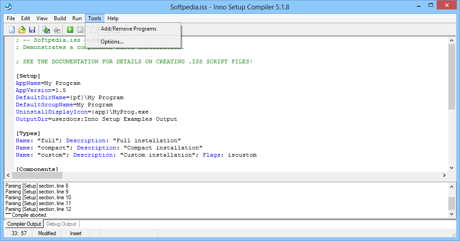
Task: Click the "compact" type Name line
Action: click(109, 148)
